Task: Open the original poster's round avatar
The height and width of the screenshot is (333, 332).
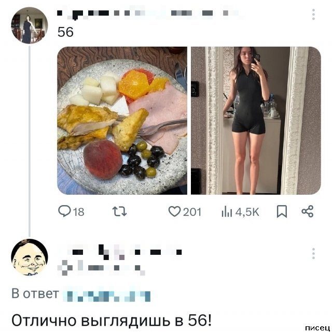Action: click(x=30, y=25)
